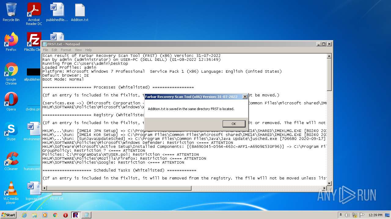Show hidden system tray icons
Viewport: 391px width, 219px height.
[x=341, y=215]
